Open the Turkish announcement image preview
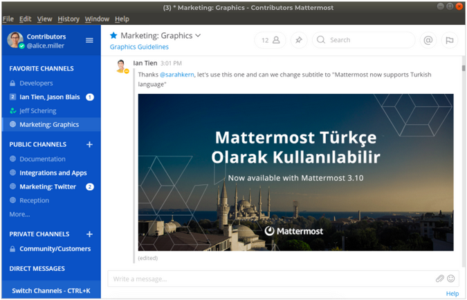 point(295,172)
